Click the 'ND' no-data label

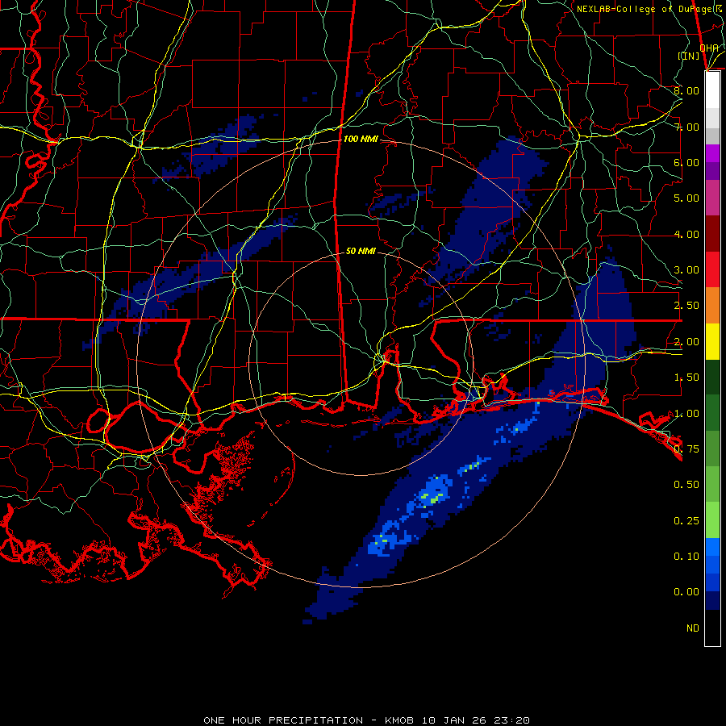coord(693,628)
